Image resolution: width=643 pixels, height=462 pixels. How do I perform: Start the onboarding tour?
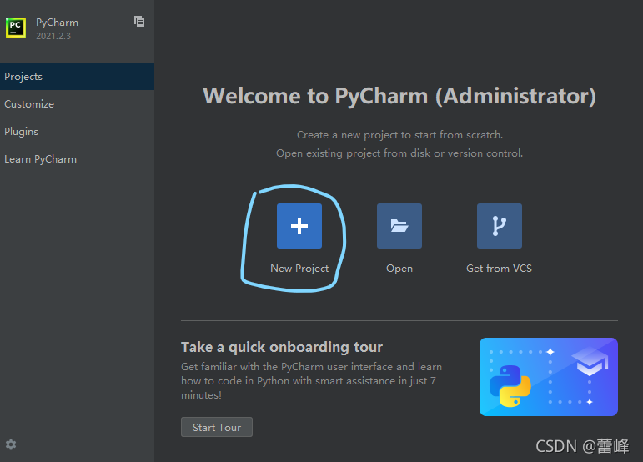pos(217,427)
